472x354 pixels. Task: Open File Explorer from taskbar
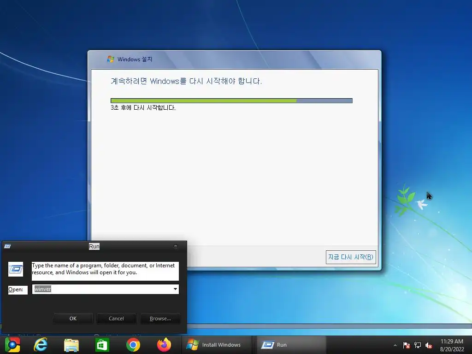point(71,345)
